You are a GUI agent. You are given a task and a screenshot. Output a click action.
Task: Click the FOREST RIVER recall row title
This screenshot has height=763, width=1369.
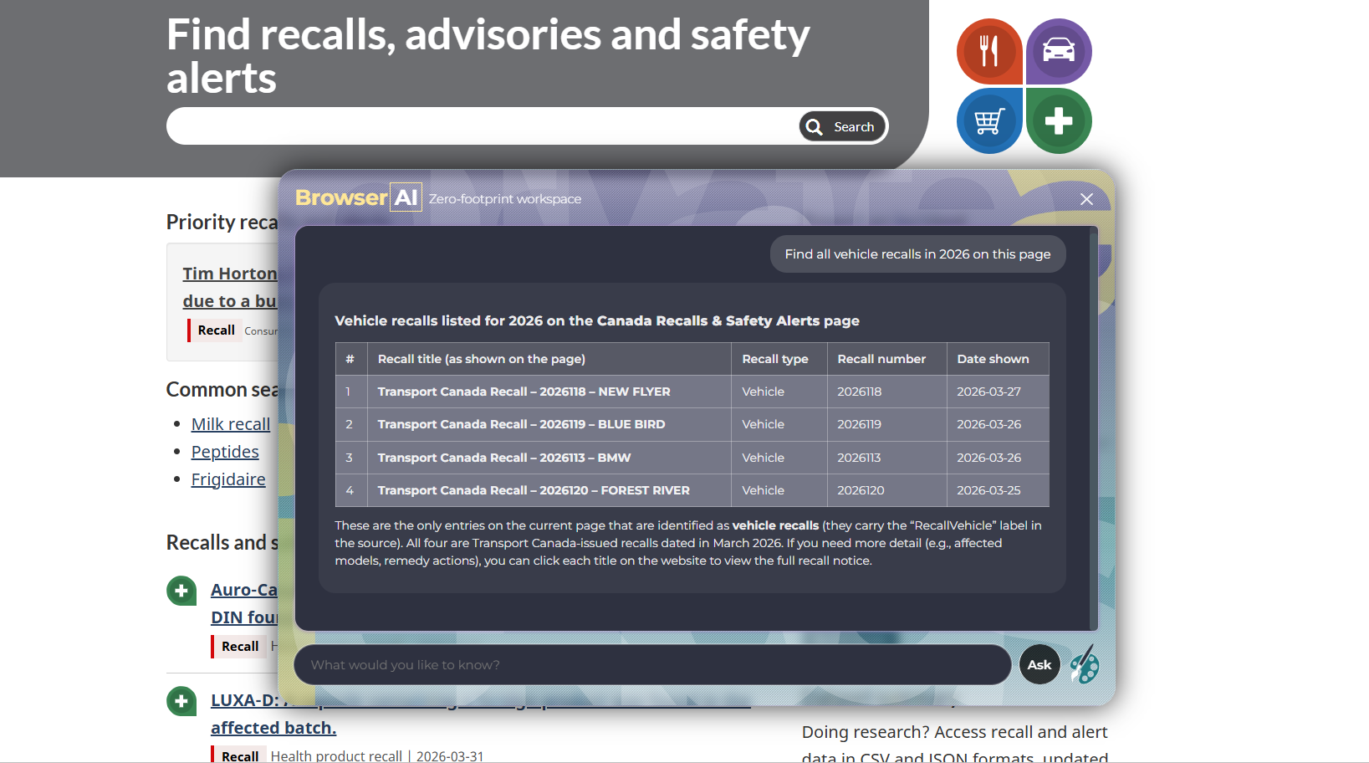534,490
